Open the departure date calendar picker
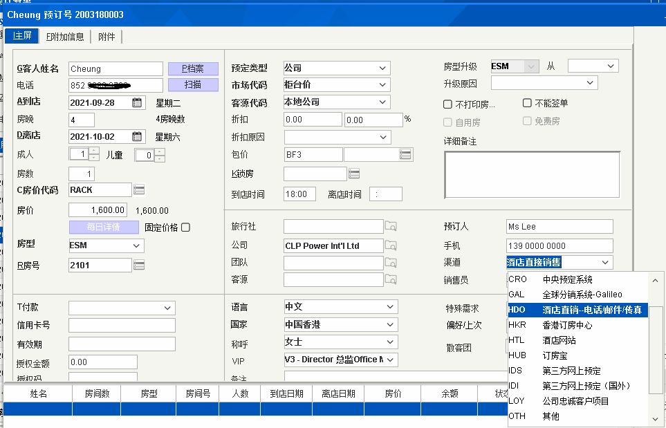This screenshot has height=428, width=666. tap(137, 136)
